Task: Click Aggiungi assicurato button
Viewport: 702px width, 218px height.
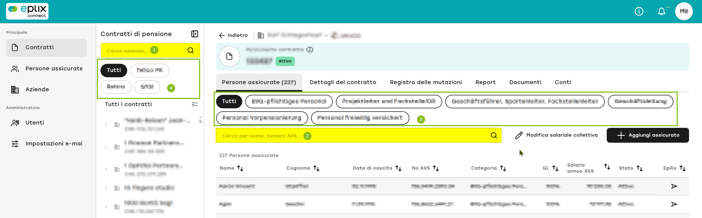Action: [x=648, y=135]
